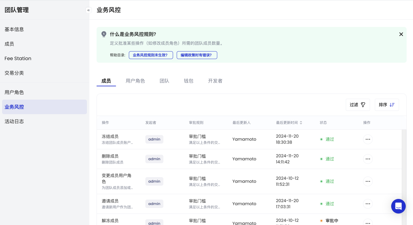Close the 什么是业务风控规则 banner
413x225 pixels.
click(401, 34)
